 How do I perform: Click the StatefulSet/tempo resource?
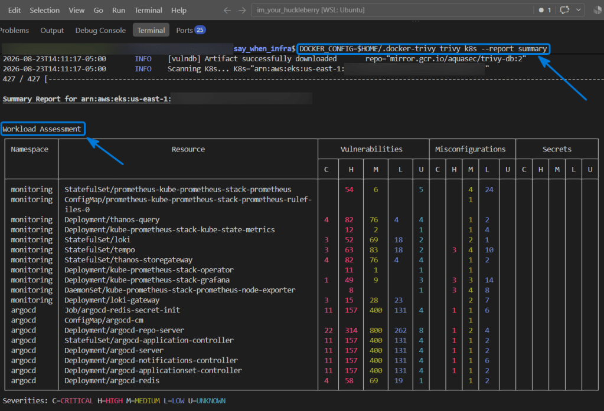(x=99, y=249)
